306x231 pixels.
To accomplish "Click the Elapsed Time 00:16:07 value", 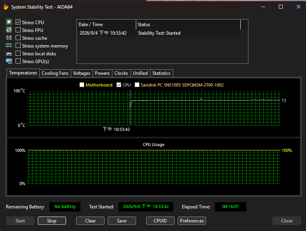I will [231, 206].
